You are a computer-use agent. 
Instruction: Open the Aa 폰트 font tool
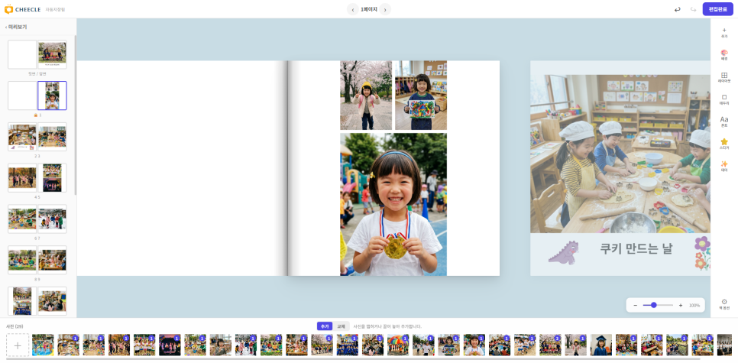724,122
